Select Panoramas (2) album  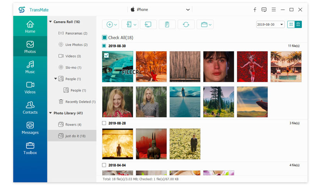pyautogui.click(x=73, y=33)
